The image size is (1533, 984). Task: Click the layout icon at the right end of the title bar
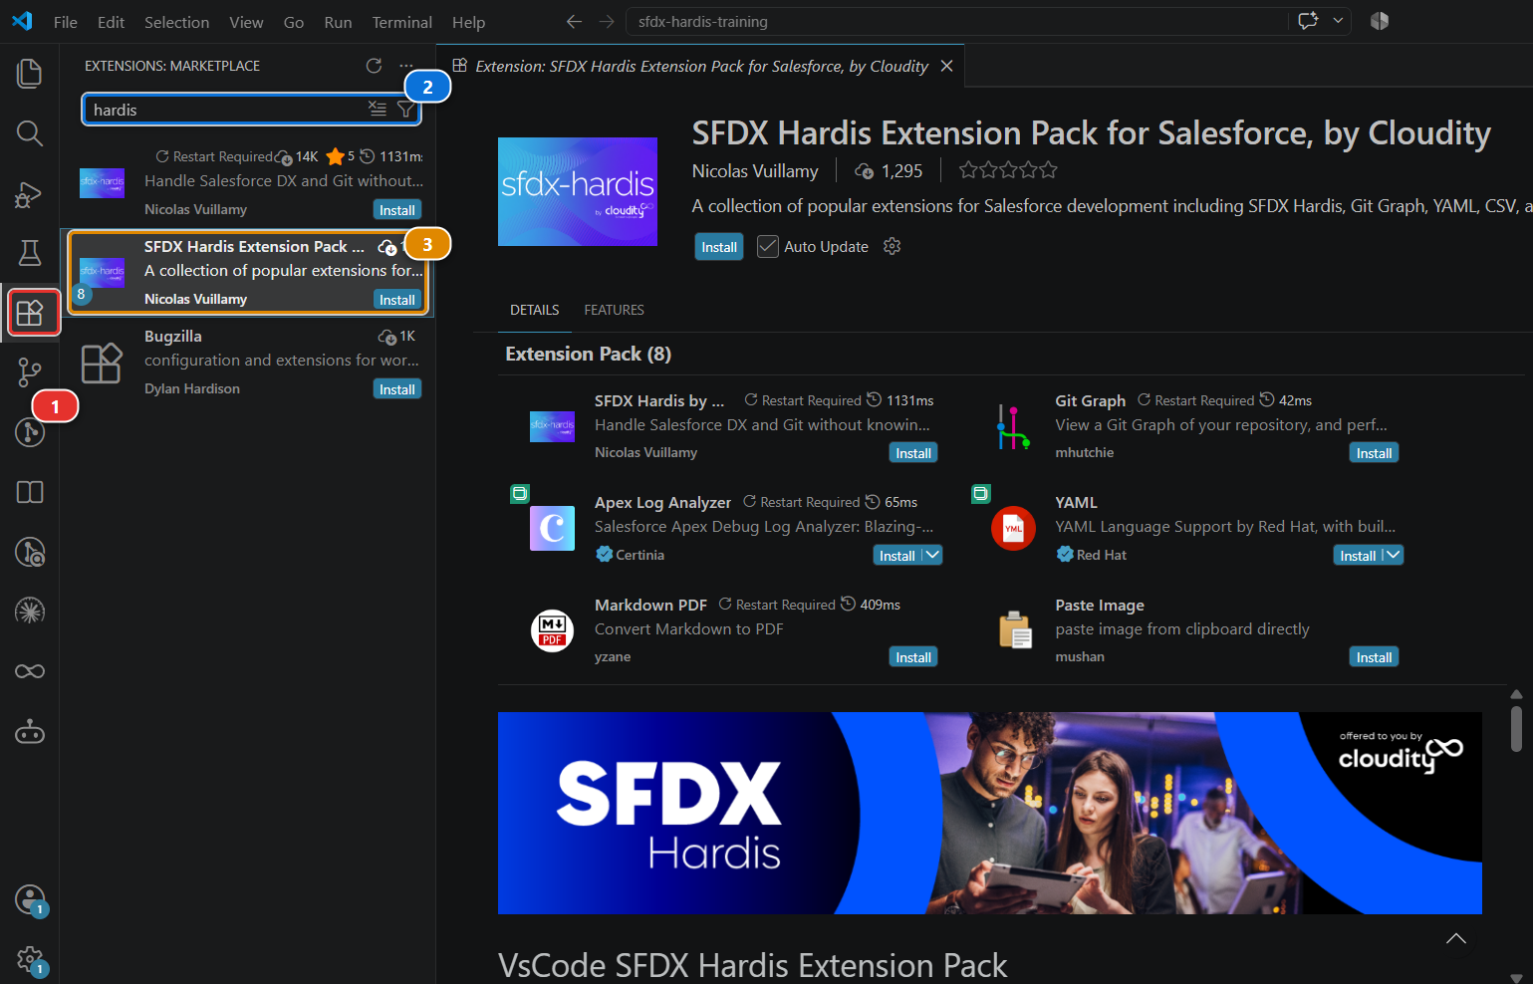[1380, 21]
